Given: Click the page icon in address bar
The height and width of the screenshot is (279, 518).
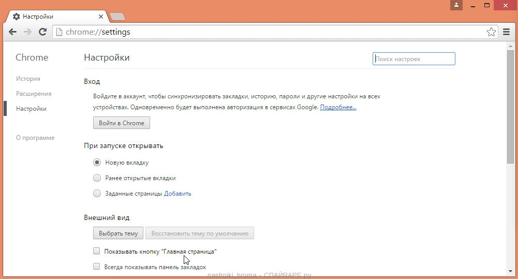Looking at the screenshot, I should pos(59,32).
